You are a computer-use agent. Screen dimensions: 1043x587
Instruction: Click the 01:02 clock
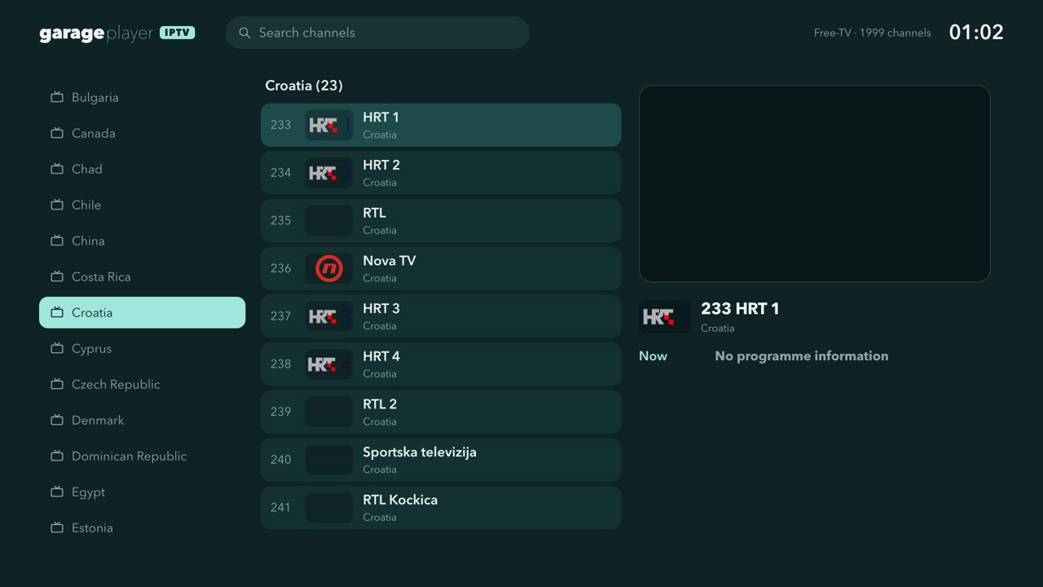[976, 33]
